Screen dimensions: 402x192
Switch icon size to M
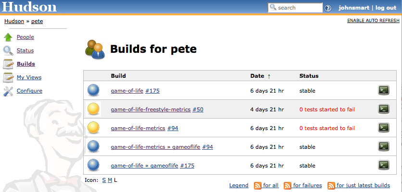[110, 180]
